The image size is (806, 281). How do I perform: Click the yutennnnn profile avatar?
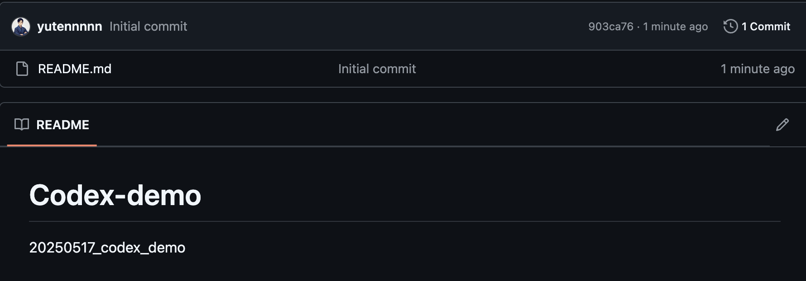tap(21, 27)
